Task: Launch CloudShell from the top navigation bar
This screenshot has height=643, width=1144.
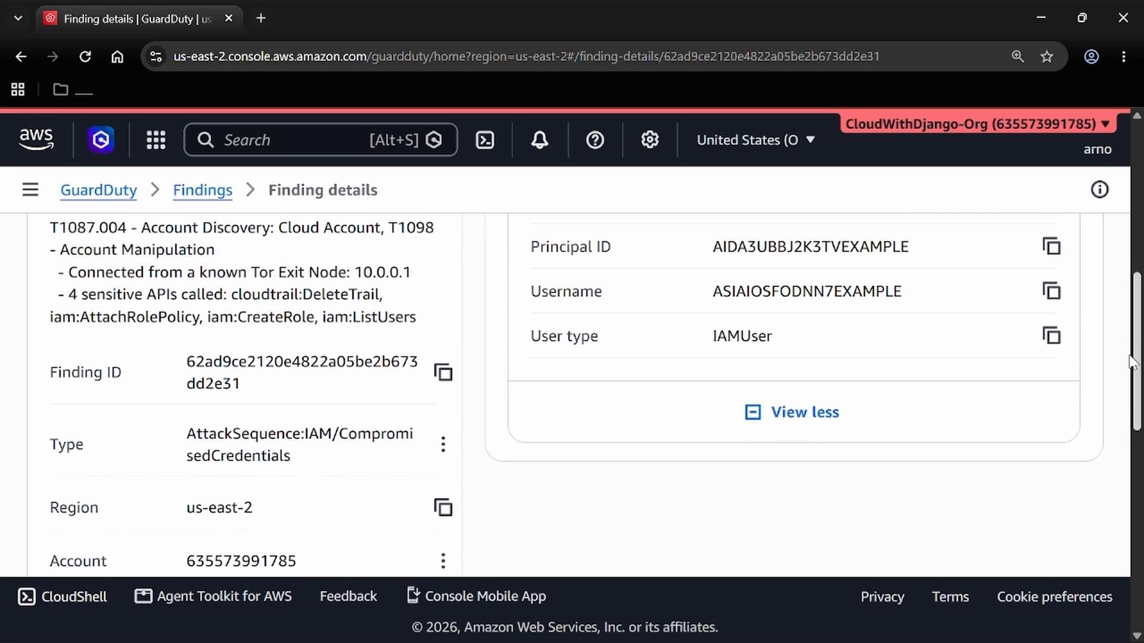Action: [x=485, y=140]
